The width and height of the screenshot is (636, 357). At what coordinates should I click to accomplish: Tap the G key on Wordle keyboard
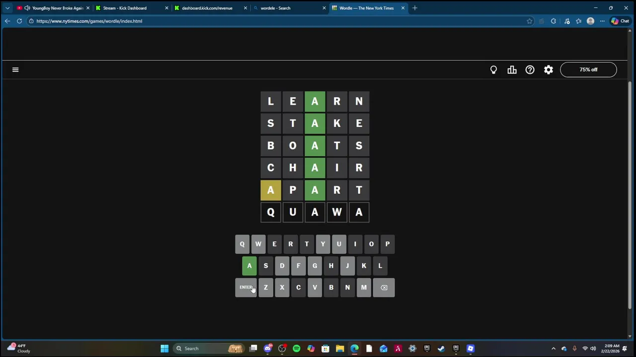pos(315,266)
